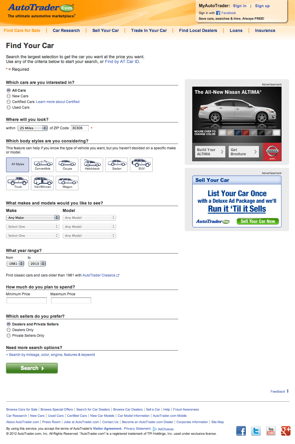
Task: Open the Find Local Dealers tab
Action: click(x=198, y=30)
